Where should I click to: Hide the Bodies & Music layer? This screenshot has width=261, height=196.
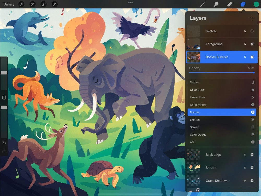(252, 57)
